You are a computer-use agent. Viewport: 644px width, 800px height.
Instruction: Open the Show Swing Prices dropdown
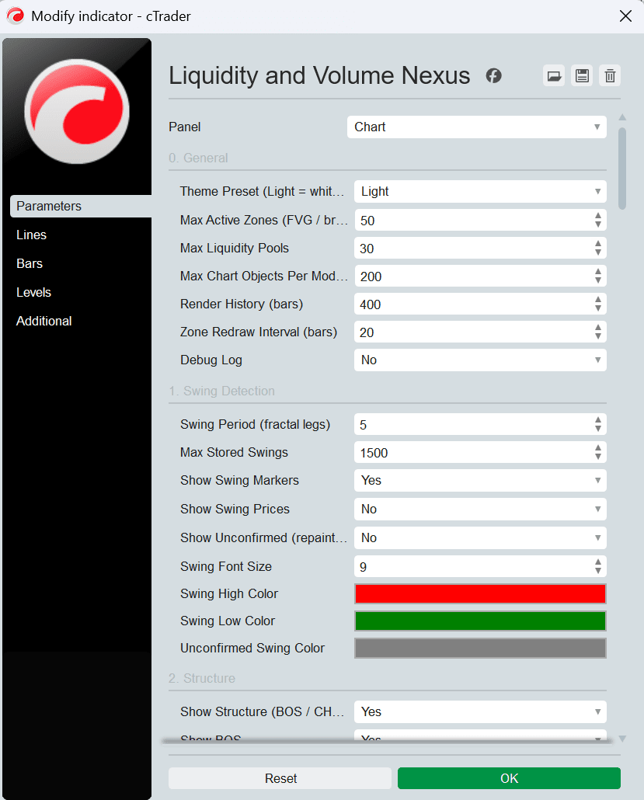pos(480,510)
